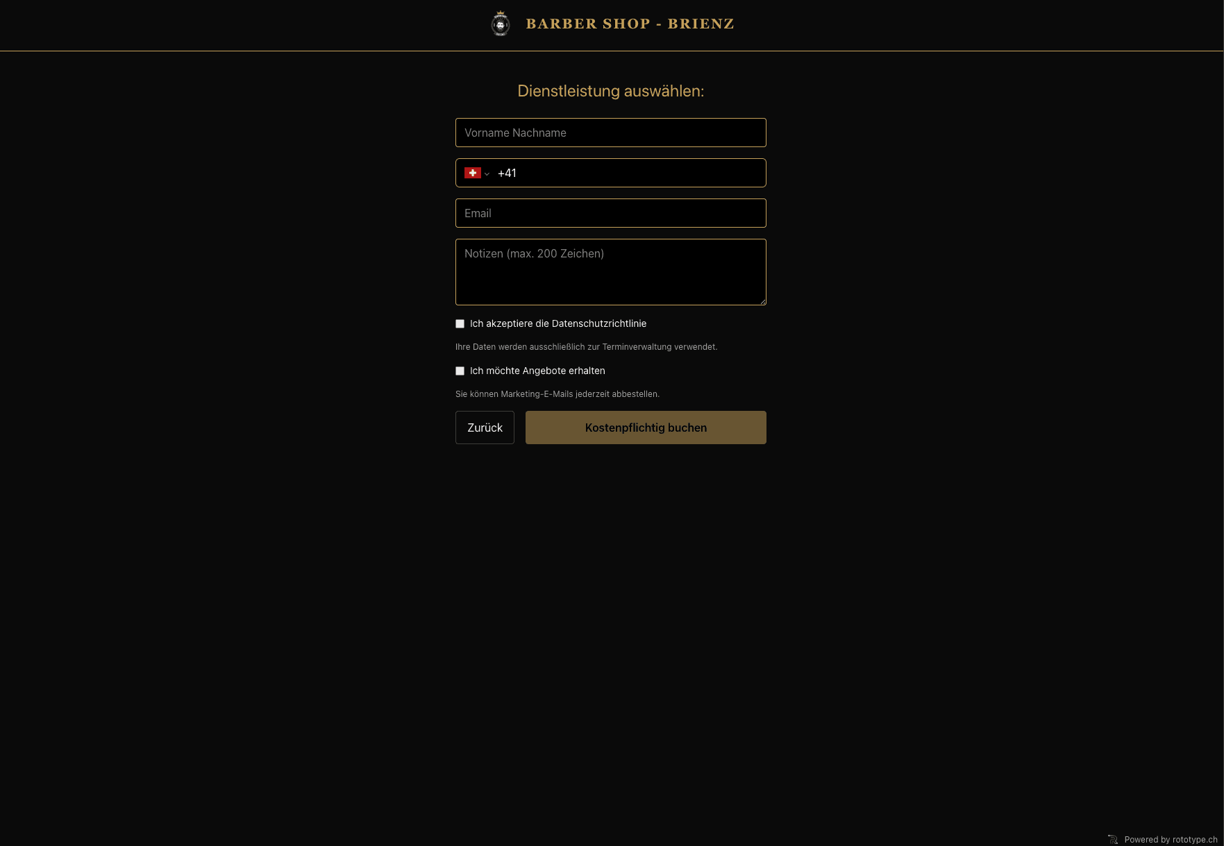Click the Terminverwaltung data usage hint text
The width and height of the screenshot is (1224, 846).
[x=586, y=346]
